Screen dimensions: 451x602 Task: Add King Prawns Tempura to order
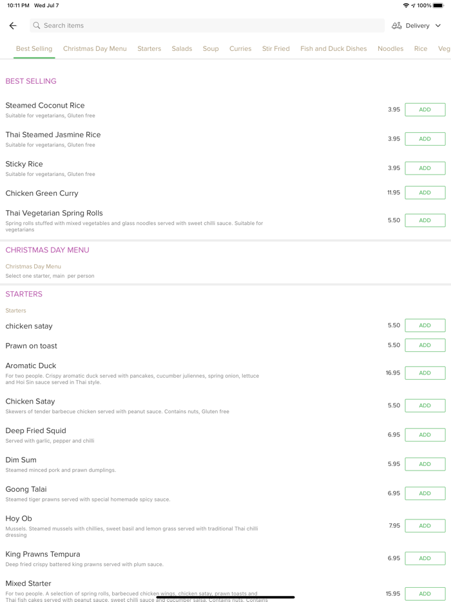pyautogui.click(x=425, y=558)
